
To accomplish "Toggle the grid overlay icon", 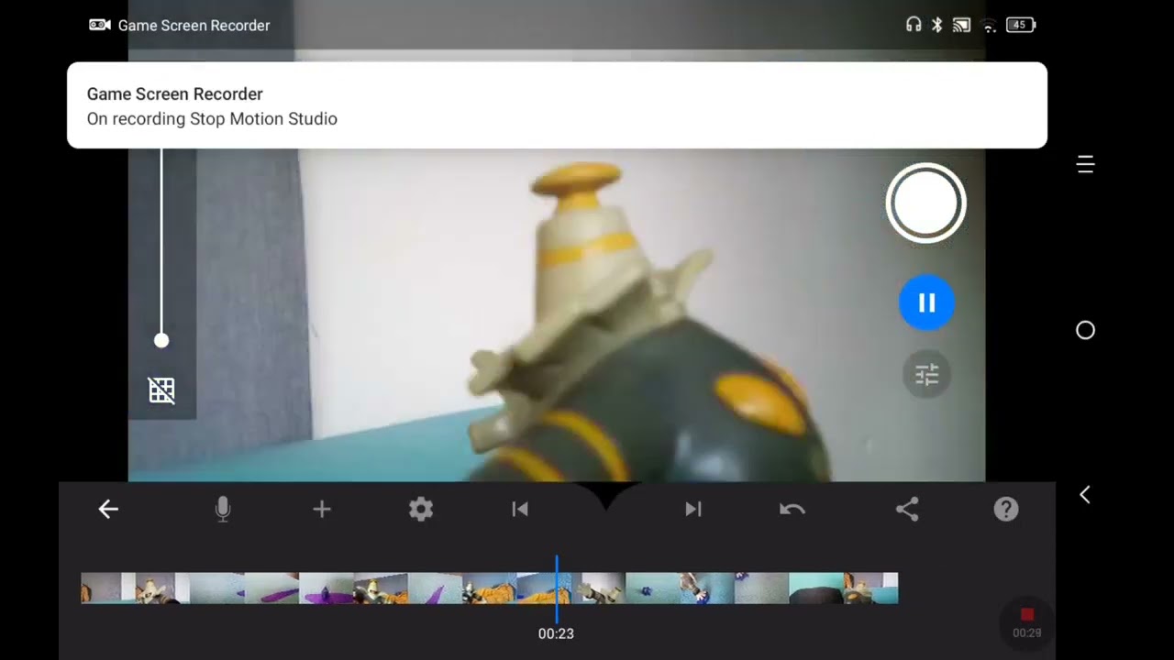I will [161, 390].
